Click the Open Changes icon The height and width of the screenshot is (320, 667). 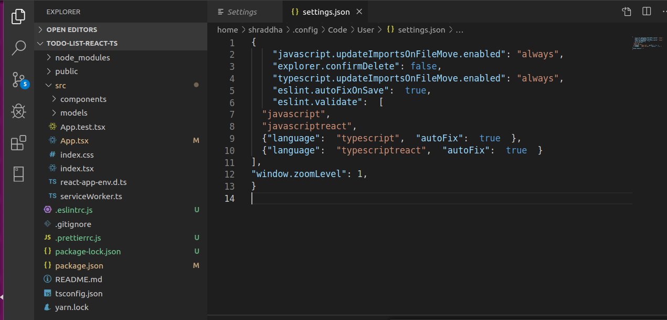(x=626, y=12)
